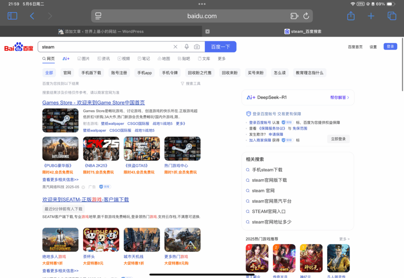Click the page vertical scrollbar
Screen dimensions: 404x278
(x=402, y=64)
